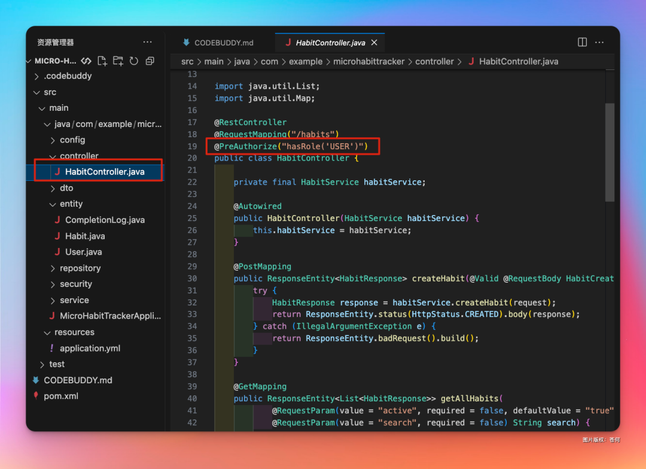
Task: Close the HabitController.java tab
Action: coord(374,43)
